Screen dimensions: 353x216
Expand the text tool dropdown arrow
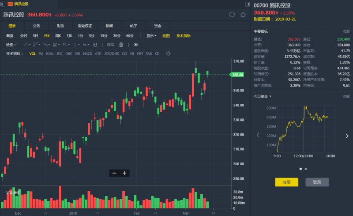click(89, 45)
